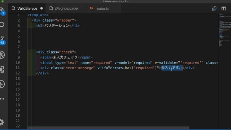Image resolution: width=231 pixels, height=130 pixels.
Task: Click type="text" attribute on input line
Action: [67, 62]
